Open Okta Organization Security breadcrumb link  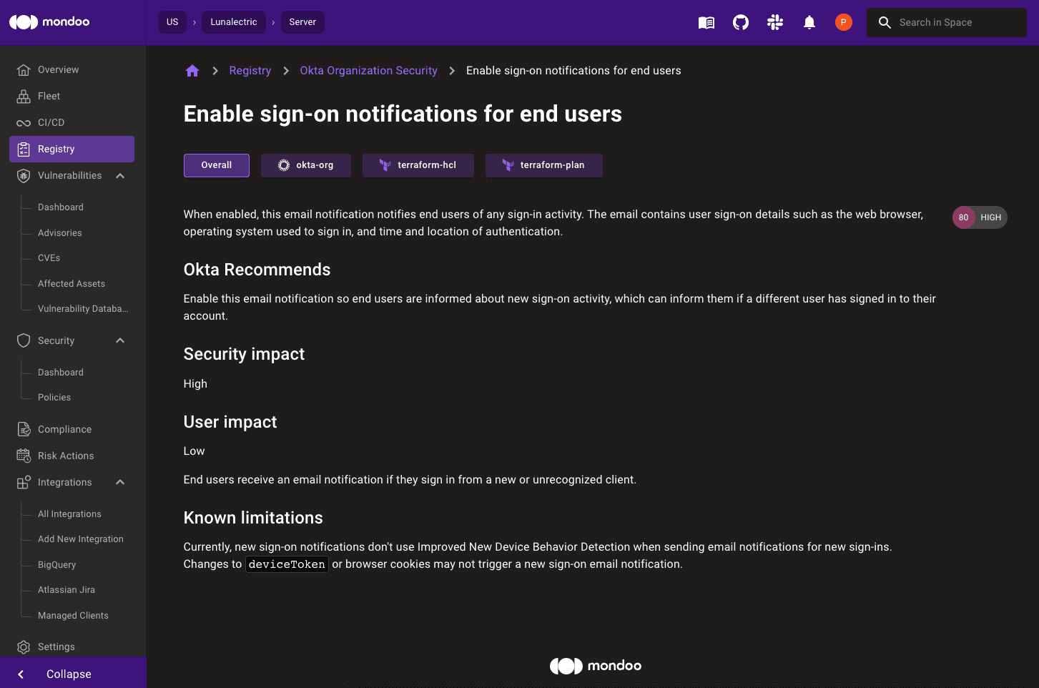point(368,71)
